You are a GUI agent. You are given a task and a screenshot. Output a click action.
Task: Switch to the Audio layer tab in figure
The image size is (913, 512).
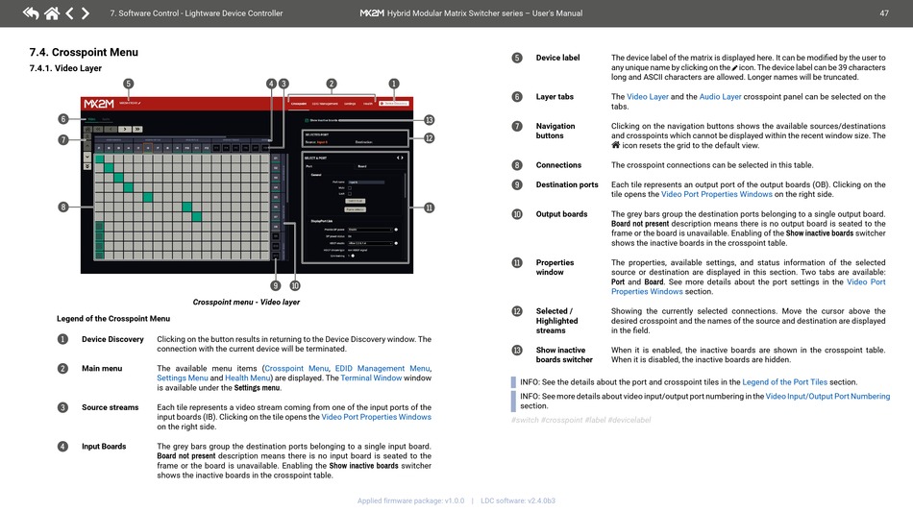click(106, 119)
